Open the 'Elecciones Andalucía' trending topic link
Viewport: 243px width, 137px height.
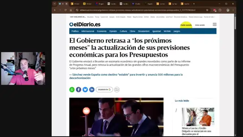pos(181,17)
